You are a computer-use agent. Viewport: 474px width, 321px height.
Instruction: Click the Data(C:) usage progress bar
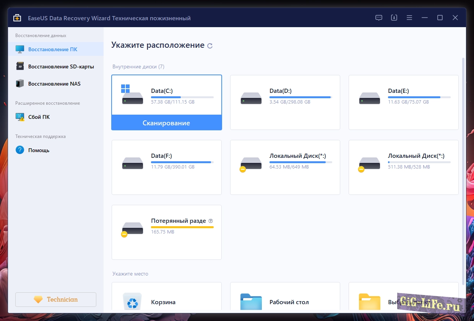tap(182, 97)
